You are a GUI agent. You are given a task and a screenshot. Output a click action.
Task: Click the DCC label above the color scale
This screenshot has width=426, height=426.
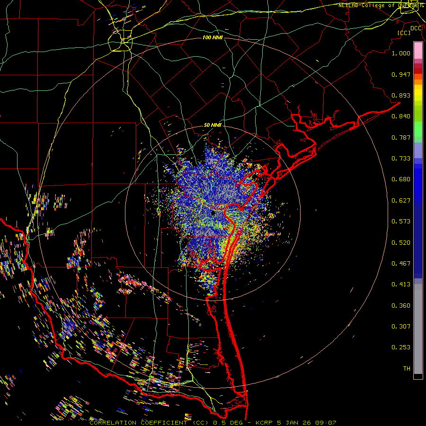pyautogui.click(x=416, y=28)
